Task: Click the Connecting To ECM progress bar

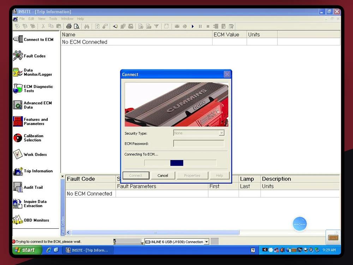Action: pyautogui.click(x=180, y=163)
